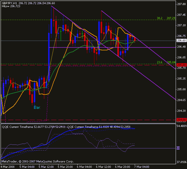Click the 7 Mar 04:00 time label
The image size is (187, 169).
pos(142,167)
